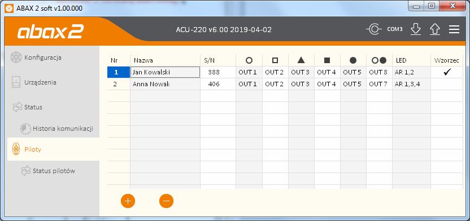Viewport: 470px width, 221px height.
Task: Click the AR 1,3,4 LED cell
Action: [x=412, y=84]
